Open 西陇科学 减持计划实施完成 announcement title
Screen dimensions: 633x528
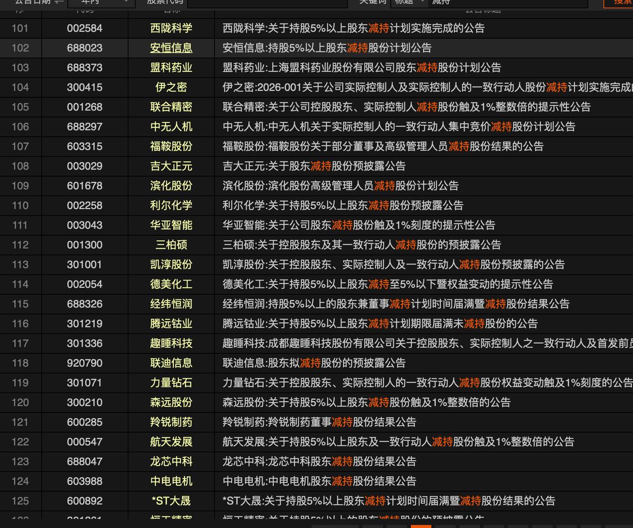point(353,29)
